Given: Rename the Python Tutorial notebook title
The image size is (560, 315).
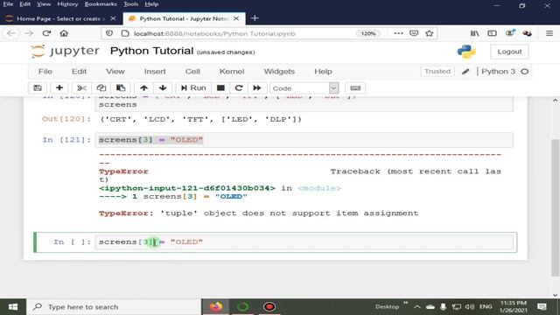Looking at the screenshot, I should click(x=151, y=51).
